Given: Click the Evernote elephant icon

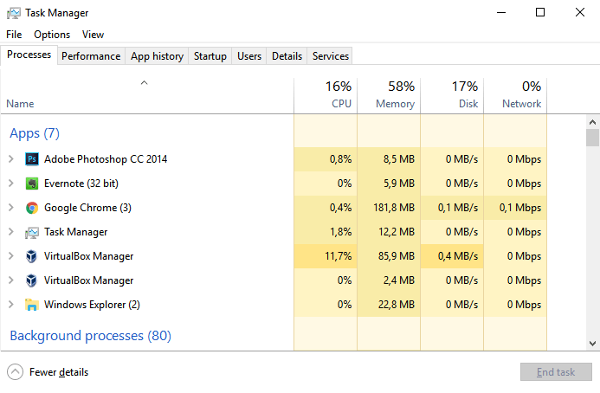Looking at the screenshot, I should click(x=32, y=184).
